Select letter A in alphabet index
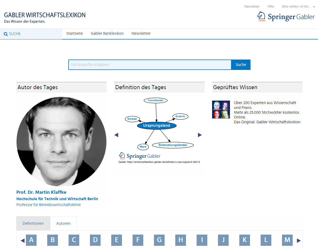Viewport: 318px width, 249px height. coord(31,240)
